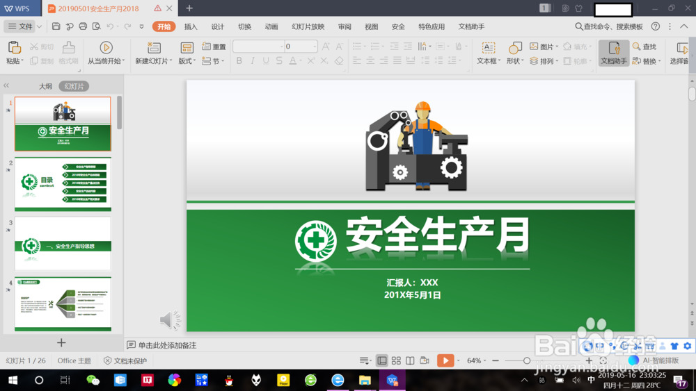Select slide 2 contents thumbnail
Viewport: 696px width, 391px height.
[x=63, y=183]
